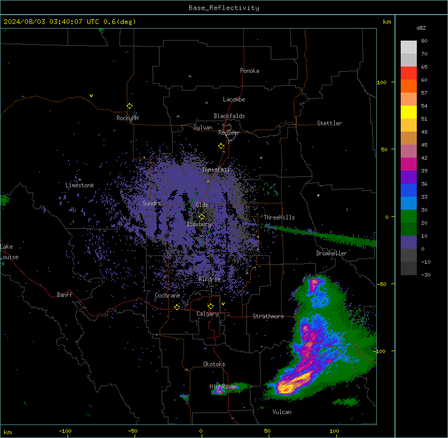This screenshot has width=448, height=438.
Task: Click the Banff label
Action: (64, 295)
